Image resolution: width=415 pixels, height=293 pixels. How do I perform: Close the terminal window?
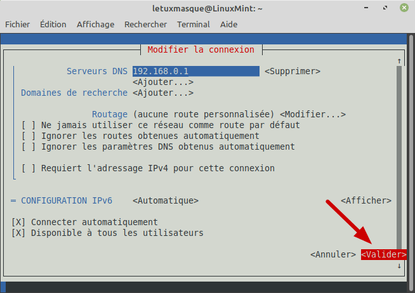404,8
